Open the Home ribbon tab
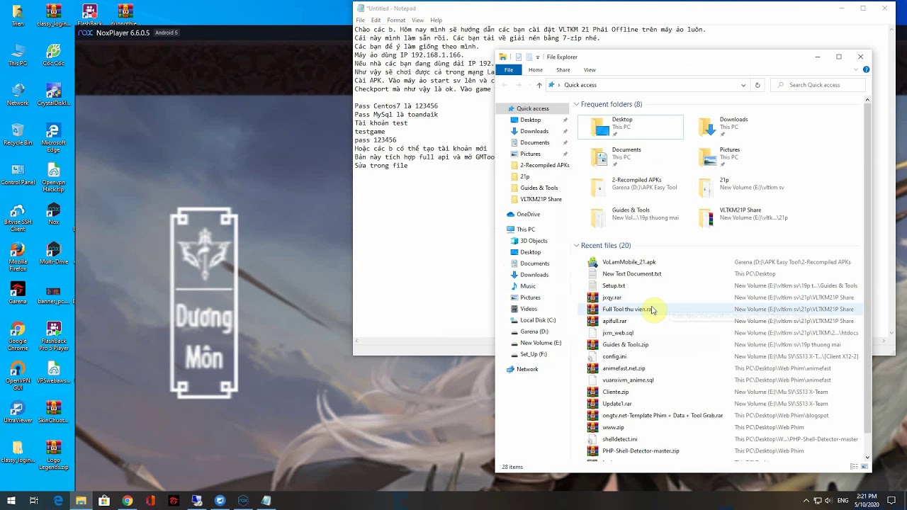907x510 pixels. click(x=535, y=69)
